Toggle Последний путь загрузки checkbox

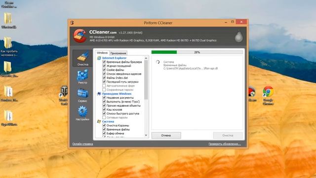click(104, 82)
